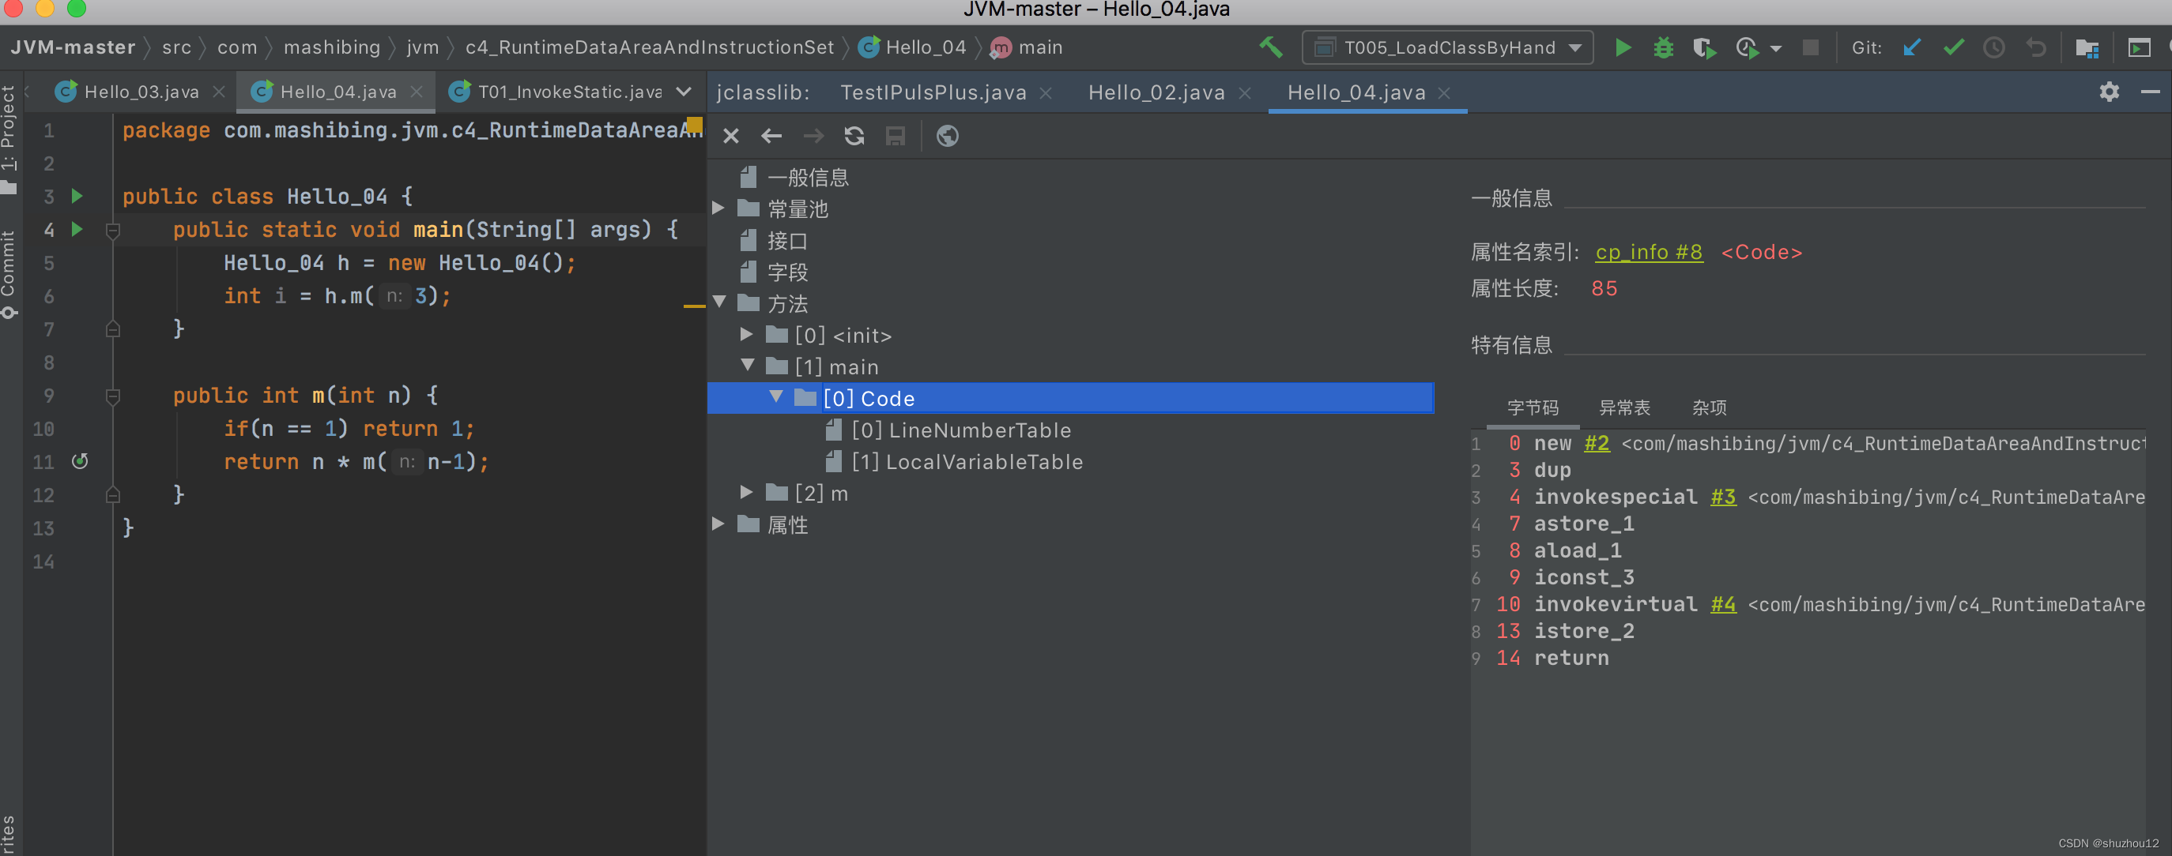Select [0] LineNumberTable tree item
This screenshot has width=2172, height=856.
pyautogui.click(x=961, y=430)
